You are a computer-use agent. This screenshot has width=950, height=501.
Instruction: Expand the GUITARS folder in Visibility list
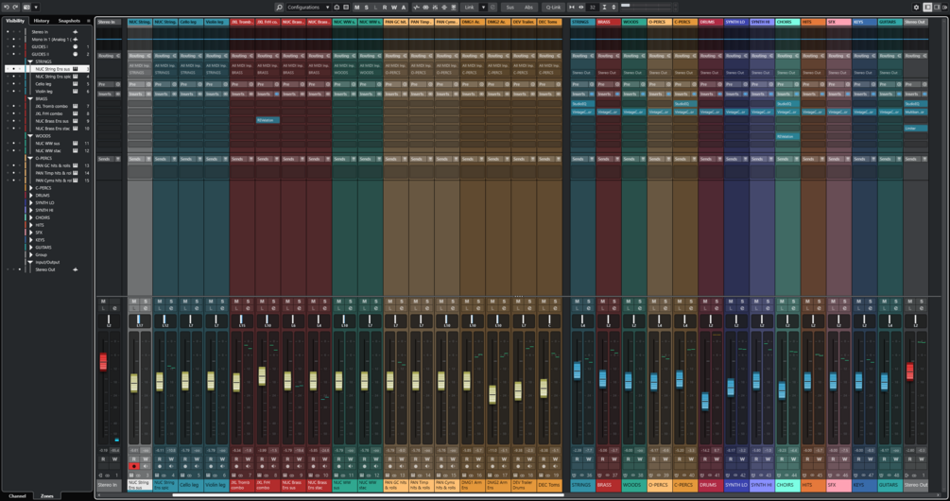tap(31, 247)
